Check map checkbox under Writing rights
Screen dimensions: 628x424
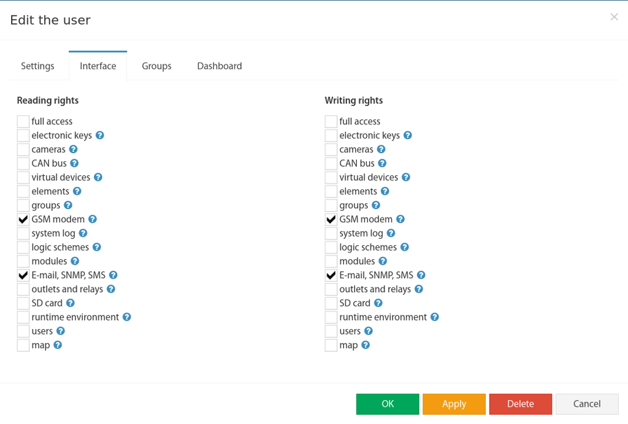331,345
